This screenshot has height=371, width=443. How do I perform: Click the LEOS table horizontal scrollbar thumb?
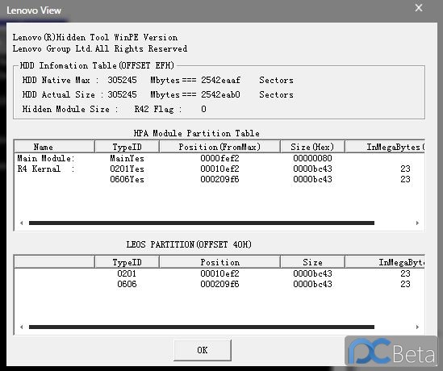click(202, 327)
